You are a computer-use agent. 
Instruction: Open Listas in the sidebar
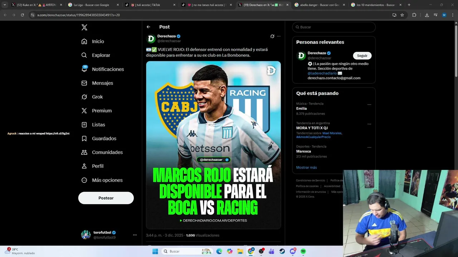click(93, 125)
